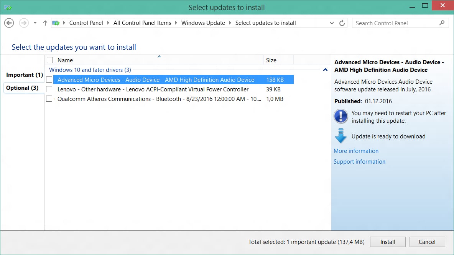Viewport: 454px width, 255px height.
Task: Click the Cancel button
Action: pyautogui.click(x=427, y=242)
